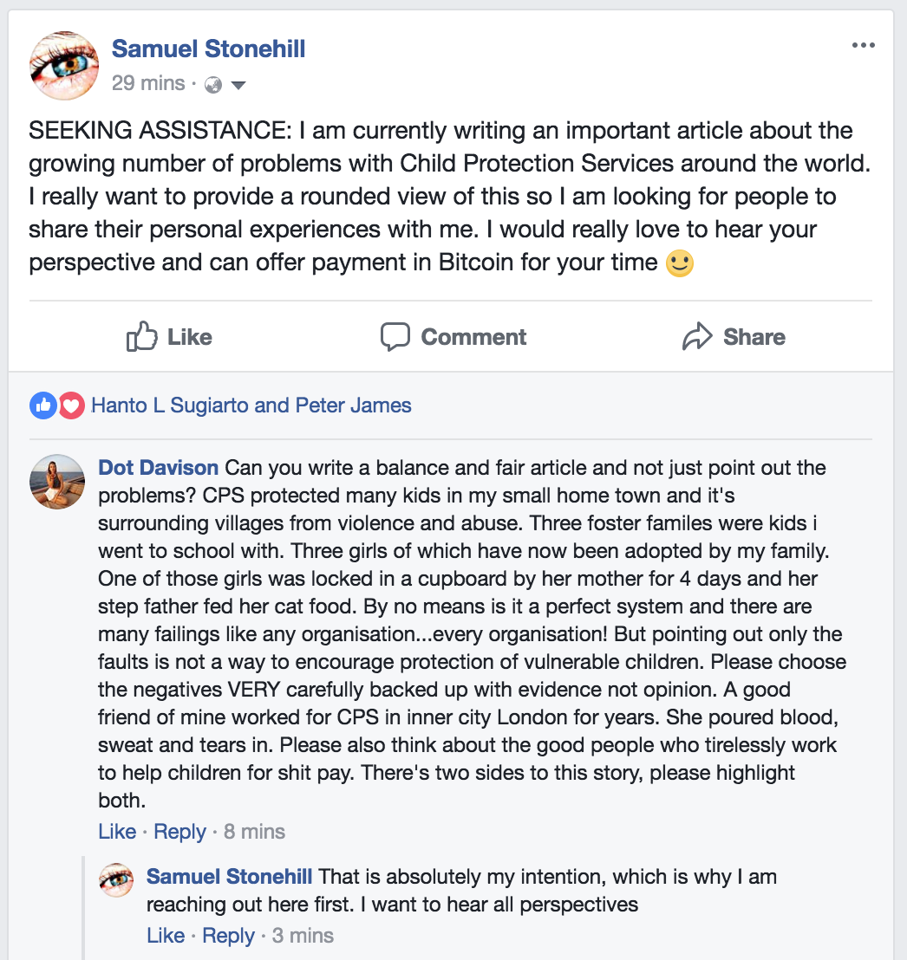The width and height of the screenshot is (907, 960).
Task: Click the smiley emoji in the post text
Action: 678,262
